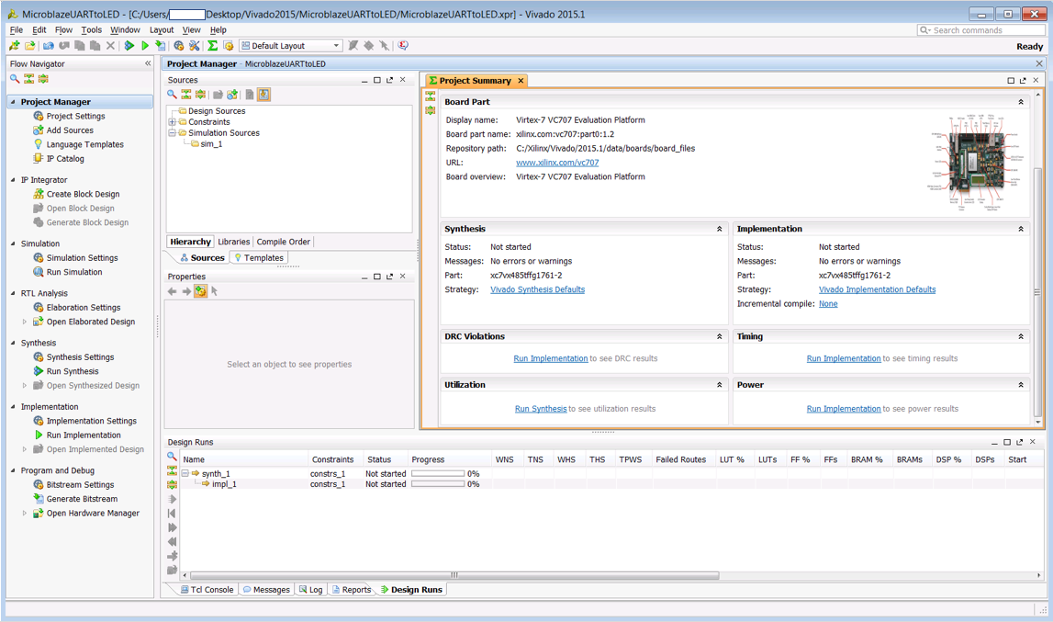Click Collapse All icon in Sources panel

(186, 95)
